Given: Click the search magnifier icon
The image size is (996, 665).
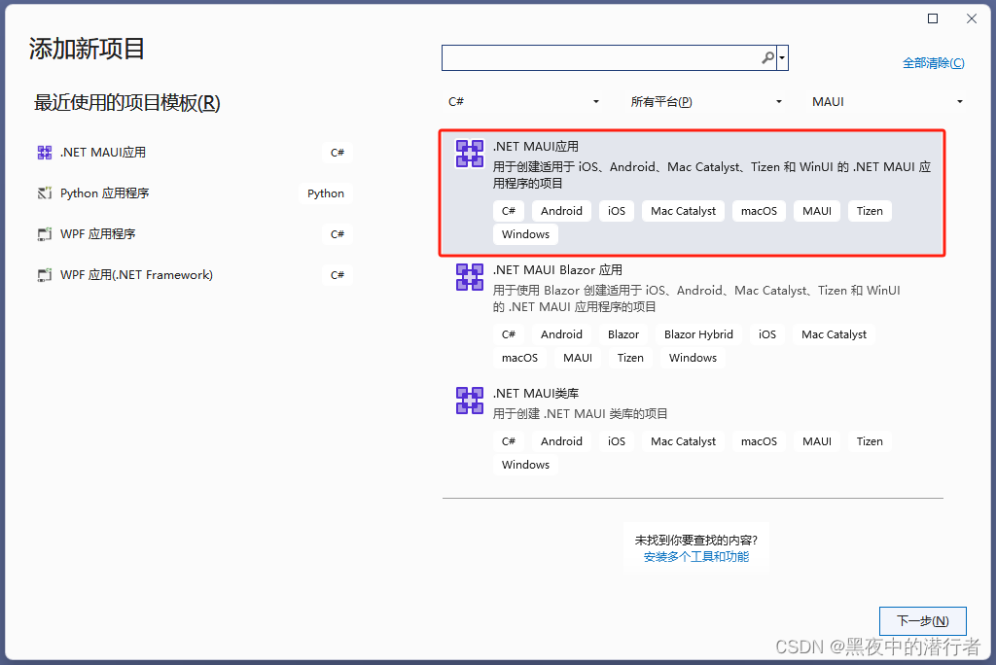Looking at the screenshot, I should (767, 57).
